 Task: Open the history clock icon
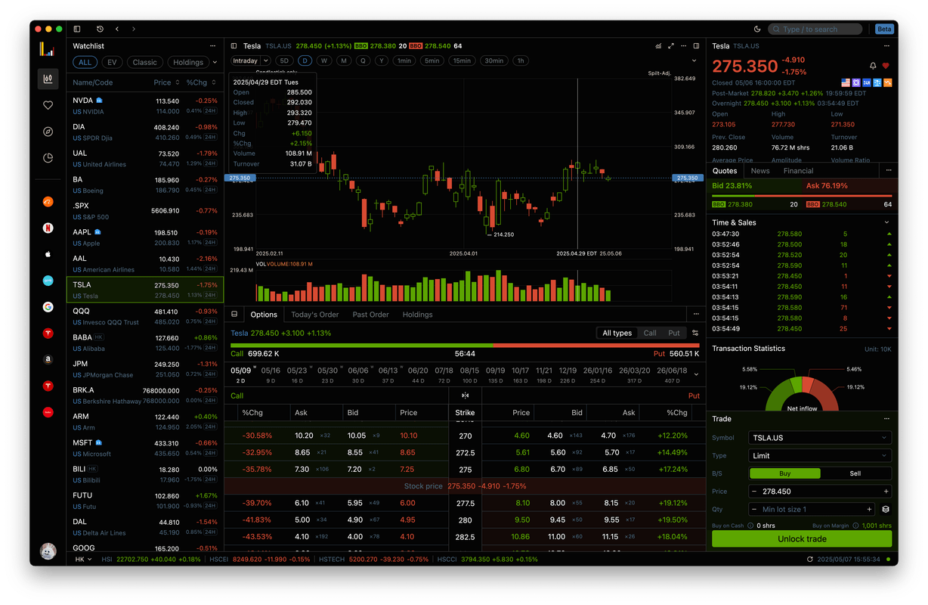pos(101,29)
